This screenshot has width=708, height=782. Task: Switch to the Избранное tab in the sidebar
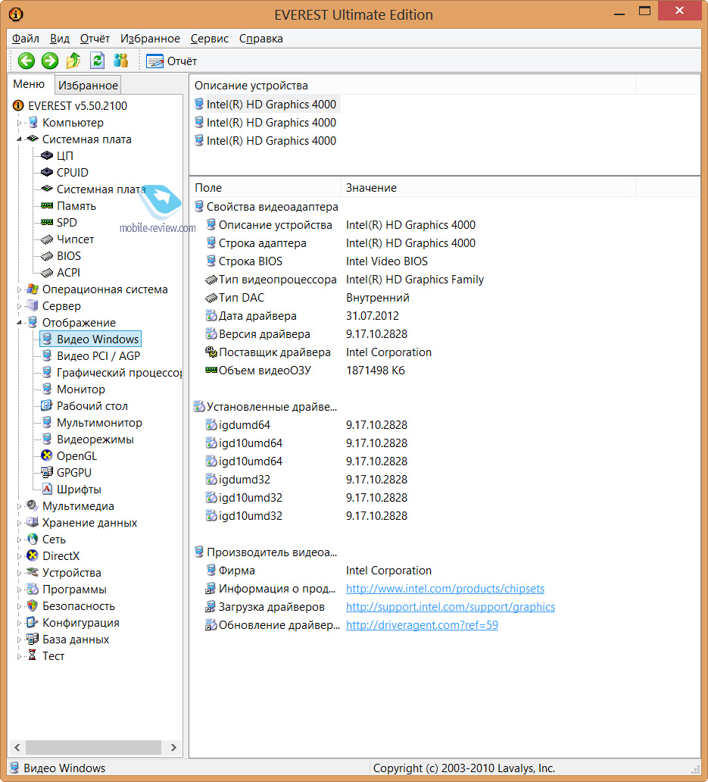pyautogui.click(x=88, y=86)
